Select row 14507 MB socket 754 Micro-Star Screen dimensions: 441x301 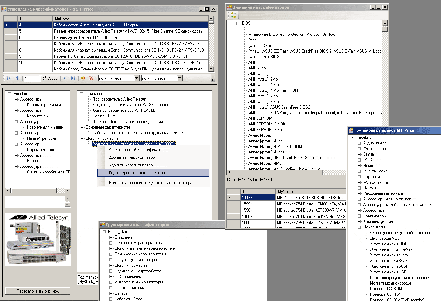tap(287, 217)
